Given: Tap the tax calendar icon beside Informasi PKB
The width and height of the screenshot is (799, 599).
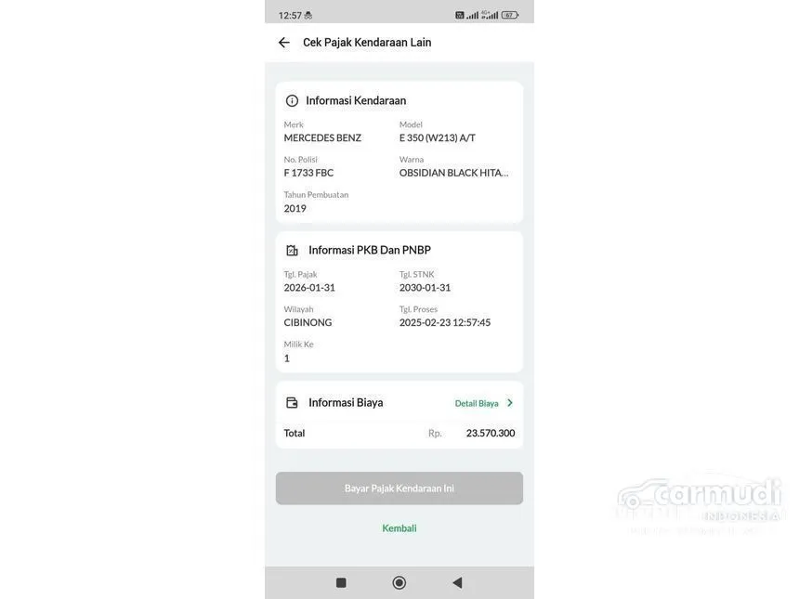Looking at the screenshot, I should point(292,250).
